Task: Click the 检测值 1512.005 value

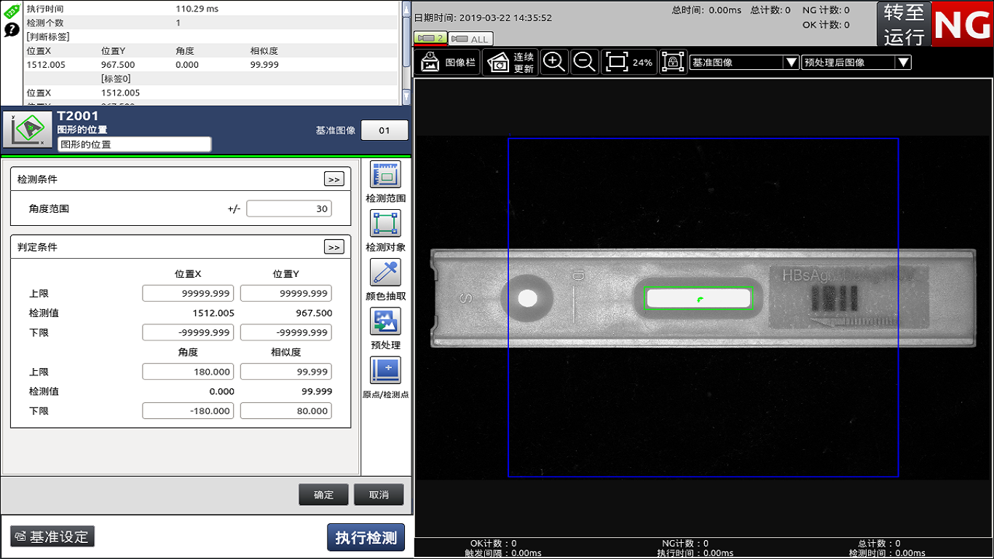Action: point(213,313)
